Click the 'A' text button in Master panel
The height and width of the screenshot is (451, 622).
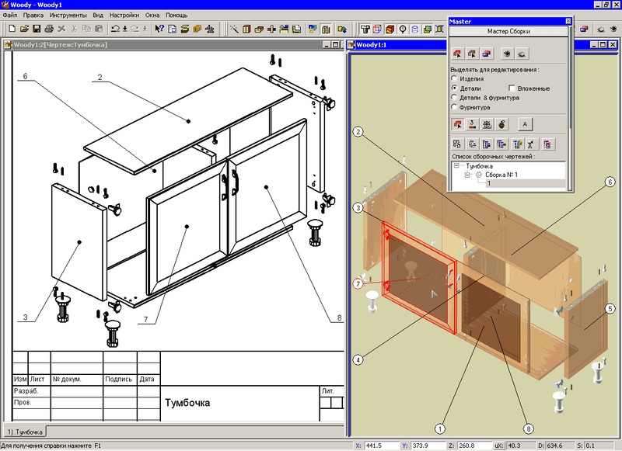pos(525,123)
